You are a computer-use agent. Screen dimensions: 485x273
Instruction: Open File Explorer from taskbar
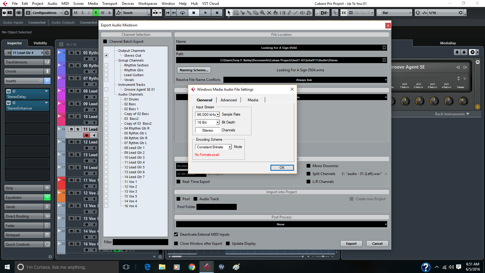(162, 267)
